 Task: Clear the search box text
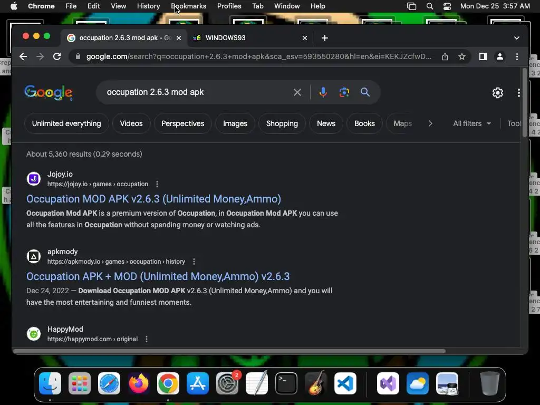pyautogui.click(x=297, y=92)
